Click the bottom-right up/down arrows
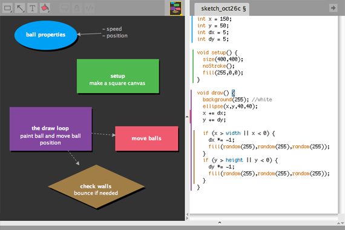The width and height of the screenshot is (345, 230). [x=340, y=223]
